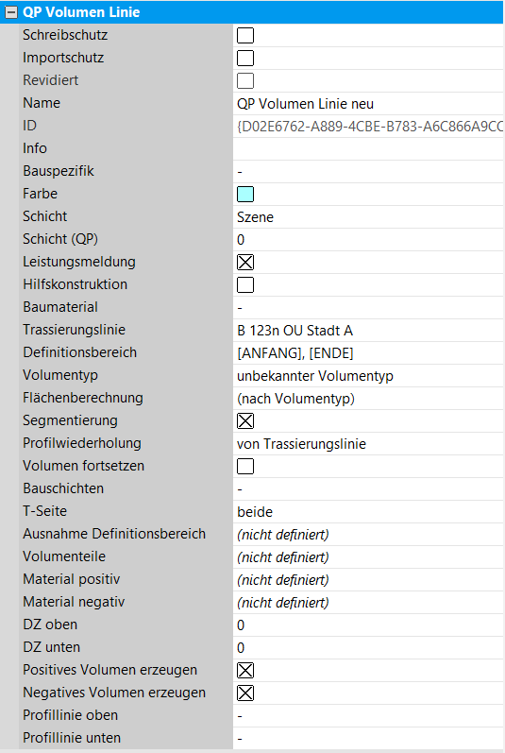Edit the Name field QP Volumen Linie neu
Viewport: 505px width, 753px height.
point(368,104)
